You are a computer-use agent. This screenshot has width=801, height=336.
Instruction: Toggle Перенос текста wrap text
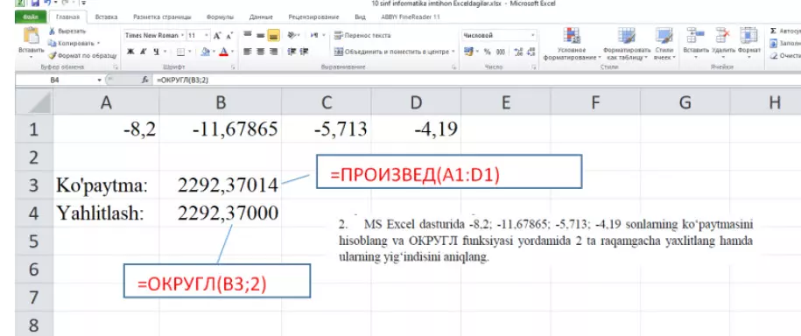click(x=362, y=36)
